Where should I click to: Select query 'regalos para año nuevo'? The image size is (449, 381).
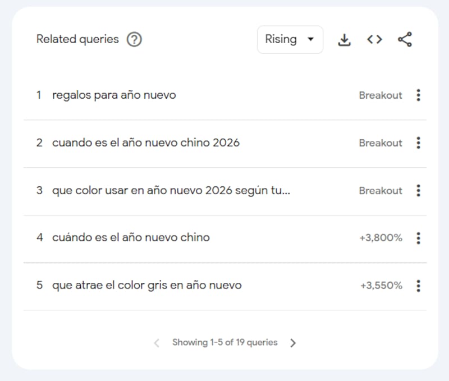coord(114,95)
